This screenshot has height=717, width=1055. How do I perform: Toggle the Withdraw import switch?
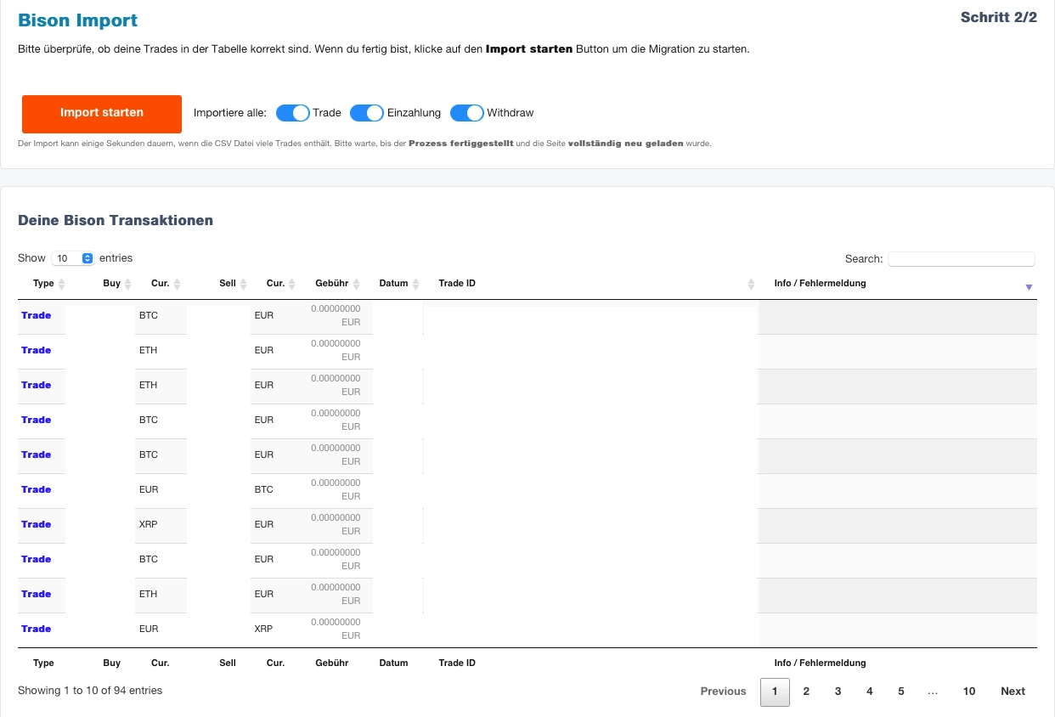click(467, 113)
